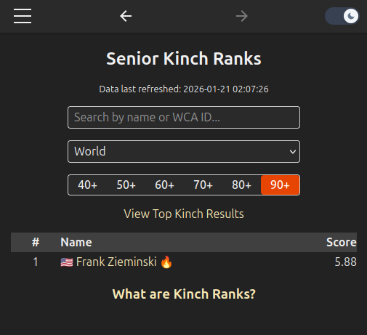Go back with the left arrow

coord(126,16)
